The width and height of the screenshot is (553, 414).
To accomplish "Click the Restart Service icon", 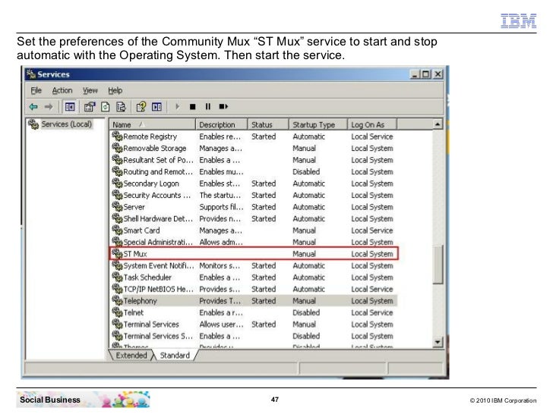I will pos(223,106).
